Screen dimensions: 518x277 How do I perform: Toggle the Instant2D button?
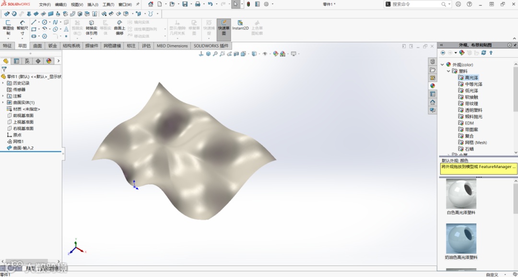click(240, 25)
